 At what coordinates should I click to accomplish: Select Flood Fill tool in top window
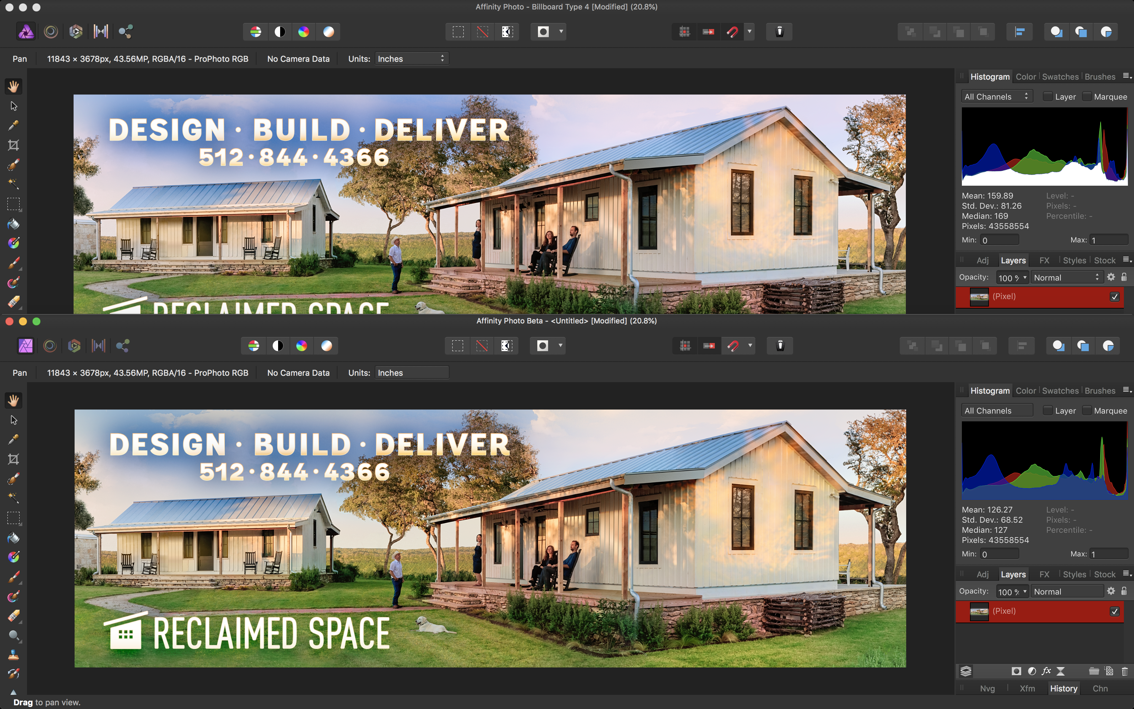coord(13,224)
